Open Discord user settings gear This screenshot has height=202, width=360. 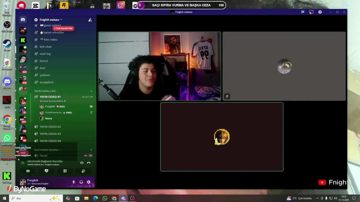pos(89,182)
